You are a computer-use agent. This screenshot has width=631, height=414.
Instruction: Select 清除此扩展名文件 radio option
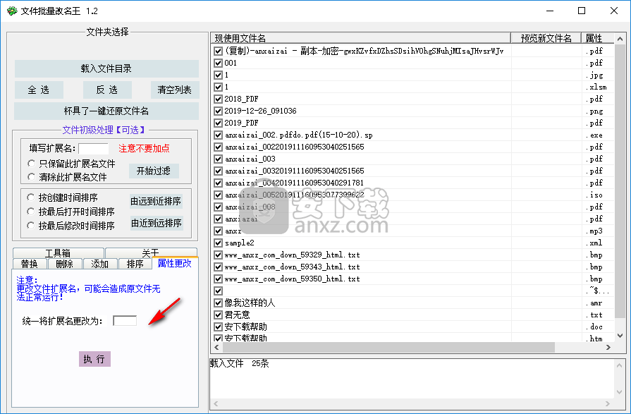32,177
